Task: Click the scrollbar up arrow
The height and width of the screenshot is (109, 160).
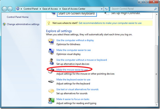Action: point(157,14)
